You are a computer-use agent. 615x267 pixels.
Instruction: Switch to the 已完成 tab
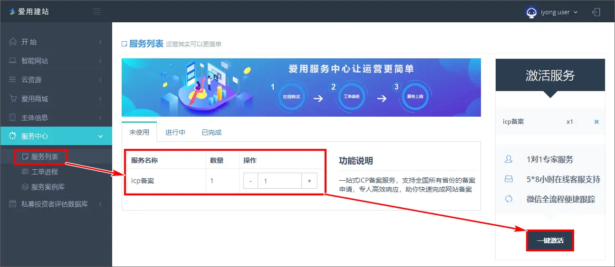click(x=211, y=132)
